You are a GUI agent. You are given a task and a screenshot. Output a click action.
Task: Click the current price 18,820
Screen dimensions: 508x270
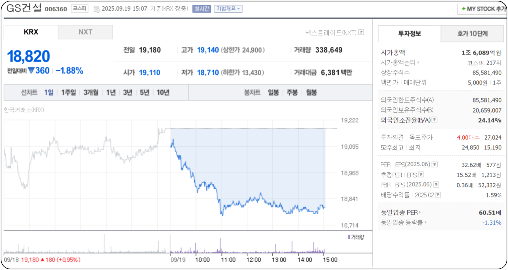(x=29, y=56)
